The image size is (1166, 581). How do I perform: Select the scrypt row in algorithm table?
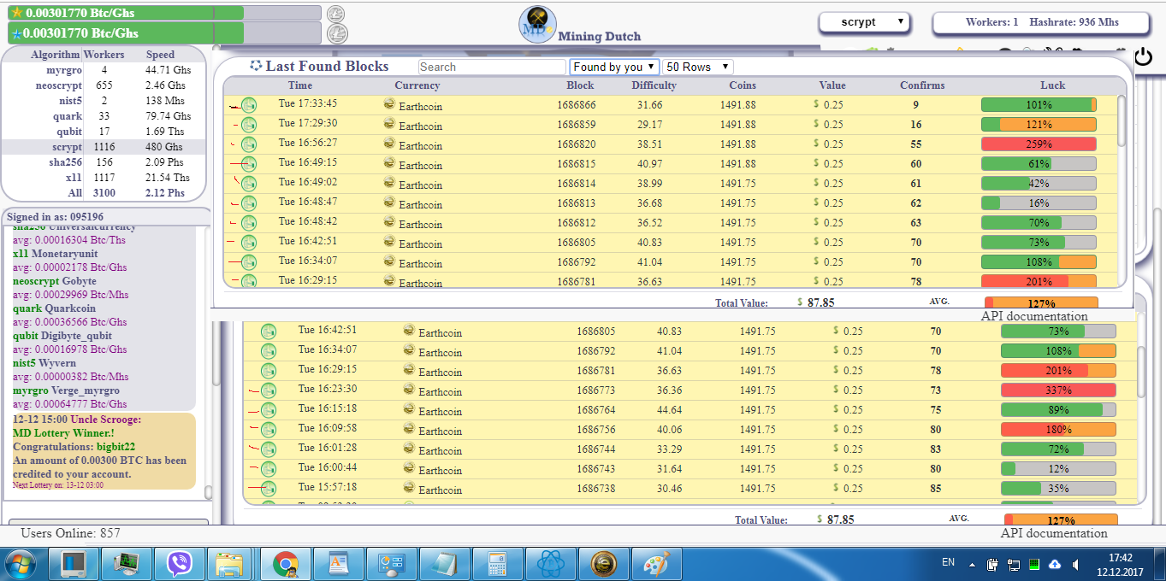pyautogui.click(x=104, y=147)
